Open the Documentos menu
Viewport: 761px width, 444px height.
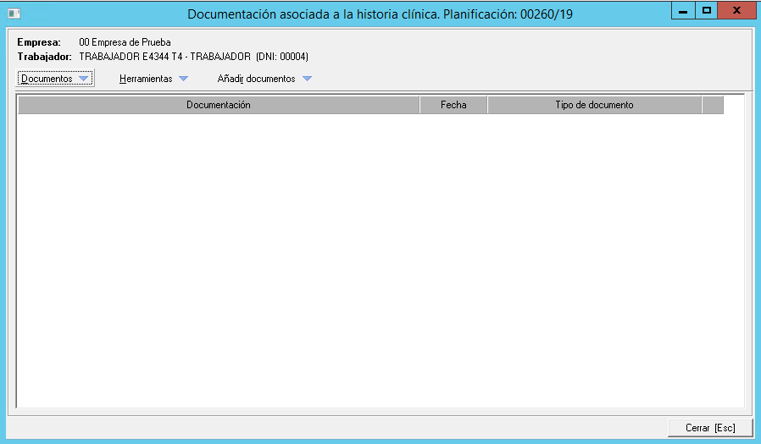[x=47, y=79]
